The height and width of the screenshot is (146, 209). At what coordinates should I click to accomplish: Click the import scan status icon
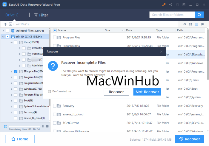(x=177, y=5)
